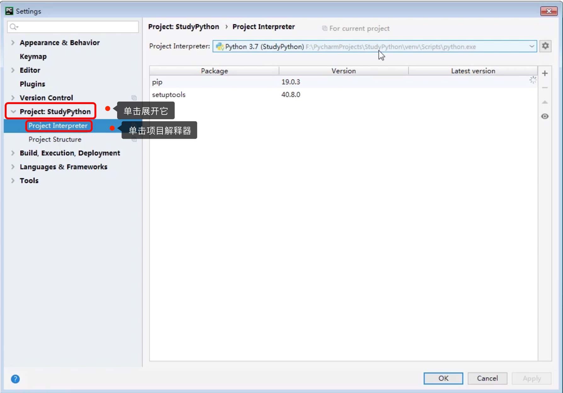Sort by the Latest version column header
Viewport: 563px width, 393px height.
point(473,71)
